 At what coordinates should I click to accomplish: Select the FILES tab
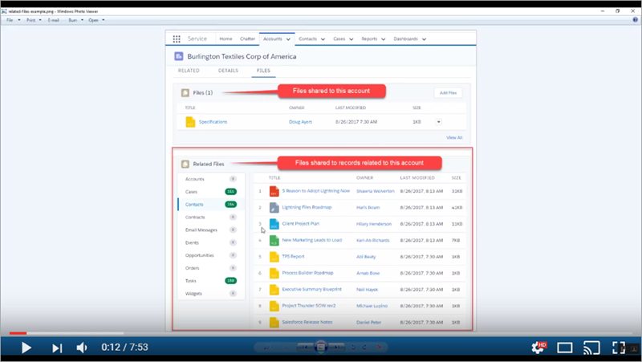[x=263, y=71]
